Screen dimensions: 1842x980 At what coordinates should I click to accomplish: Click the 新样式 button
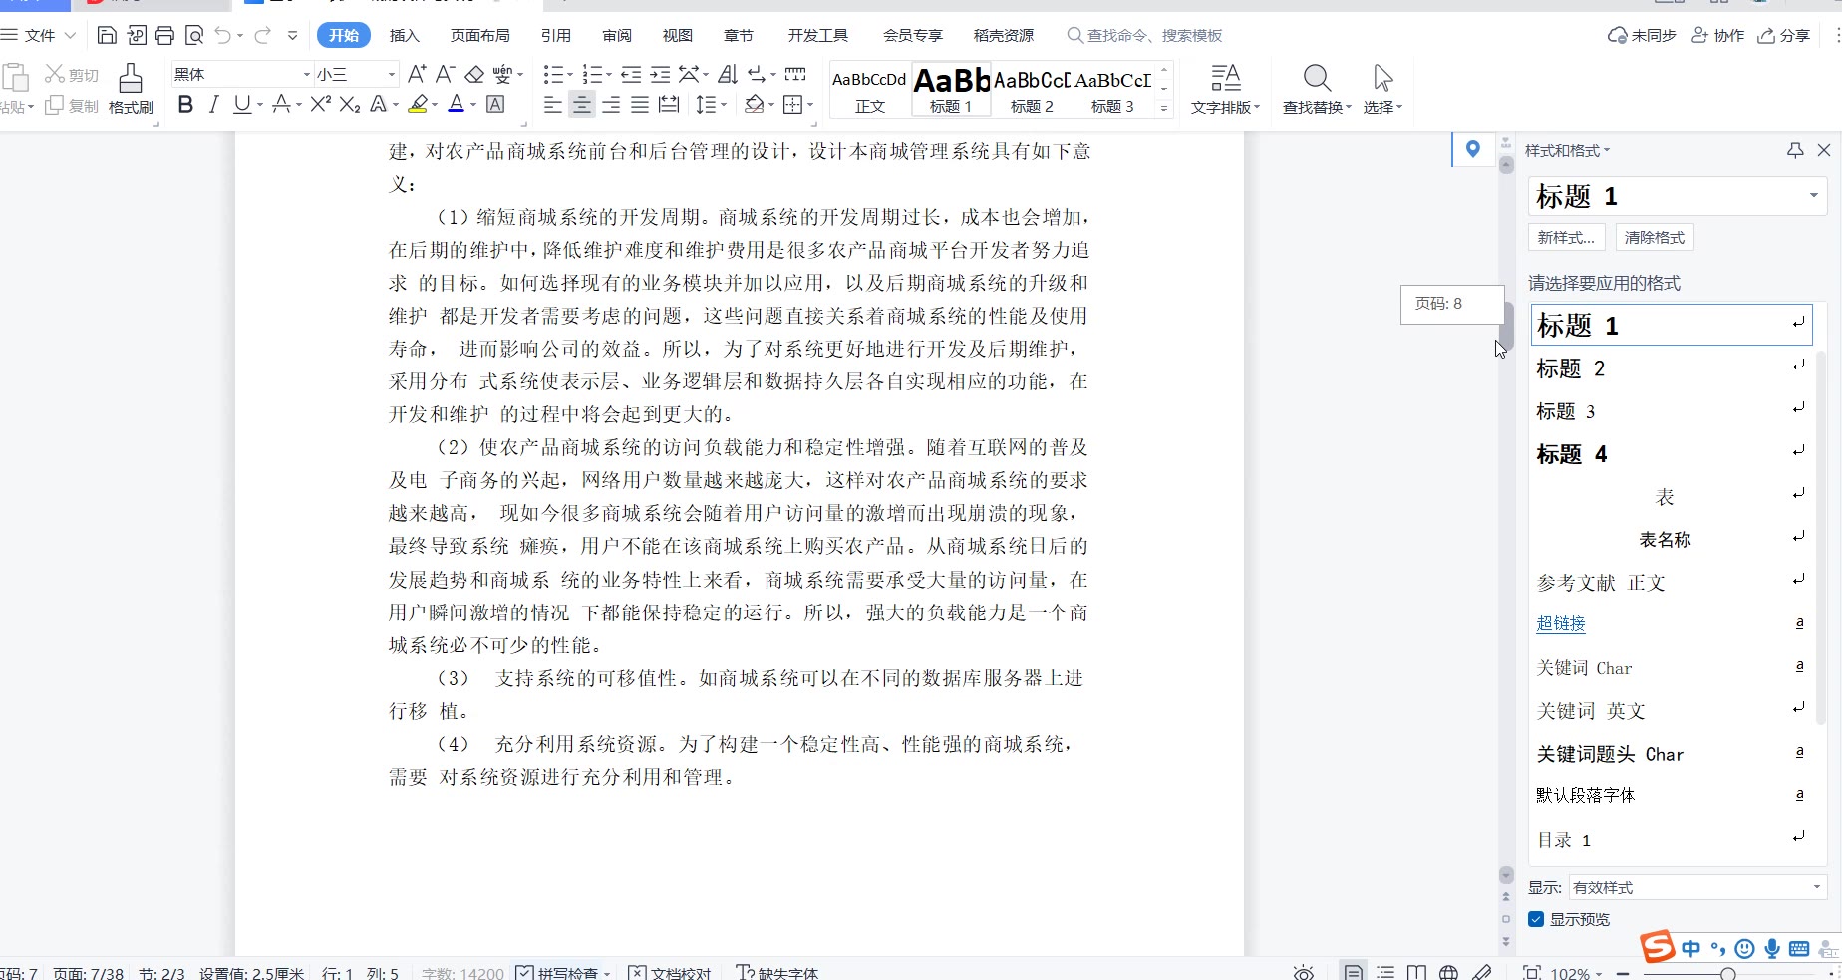coord(1566,238)
